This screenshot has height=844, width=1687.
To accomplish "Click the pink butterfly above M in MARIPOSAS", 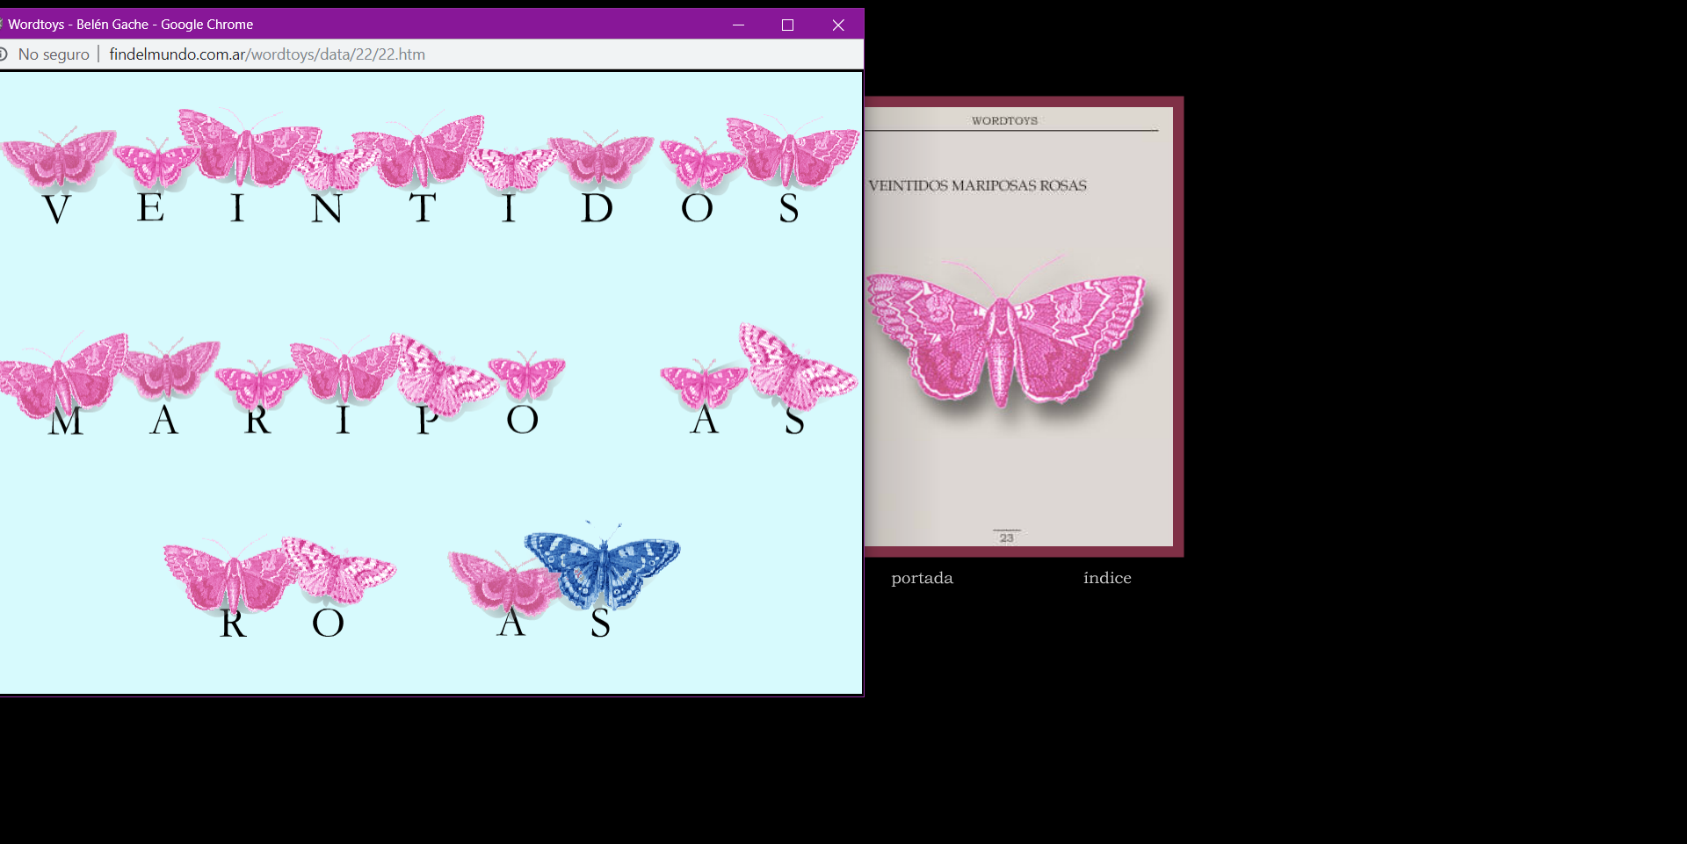I will click(x=63, y=376).
